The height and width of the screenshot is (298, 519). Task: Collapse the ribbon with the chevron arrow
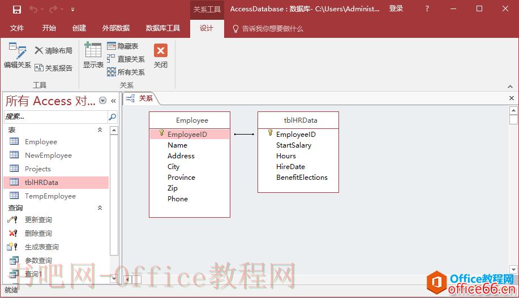pyautogui.click(x=510, y=87)
